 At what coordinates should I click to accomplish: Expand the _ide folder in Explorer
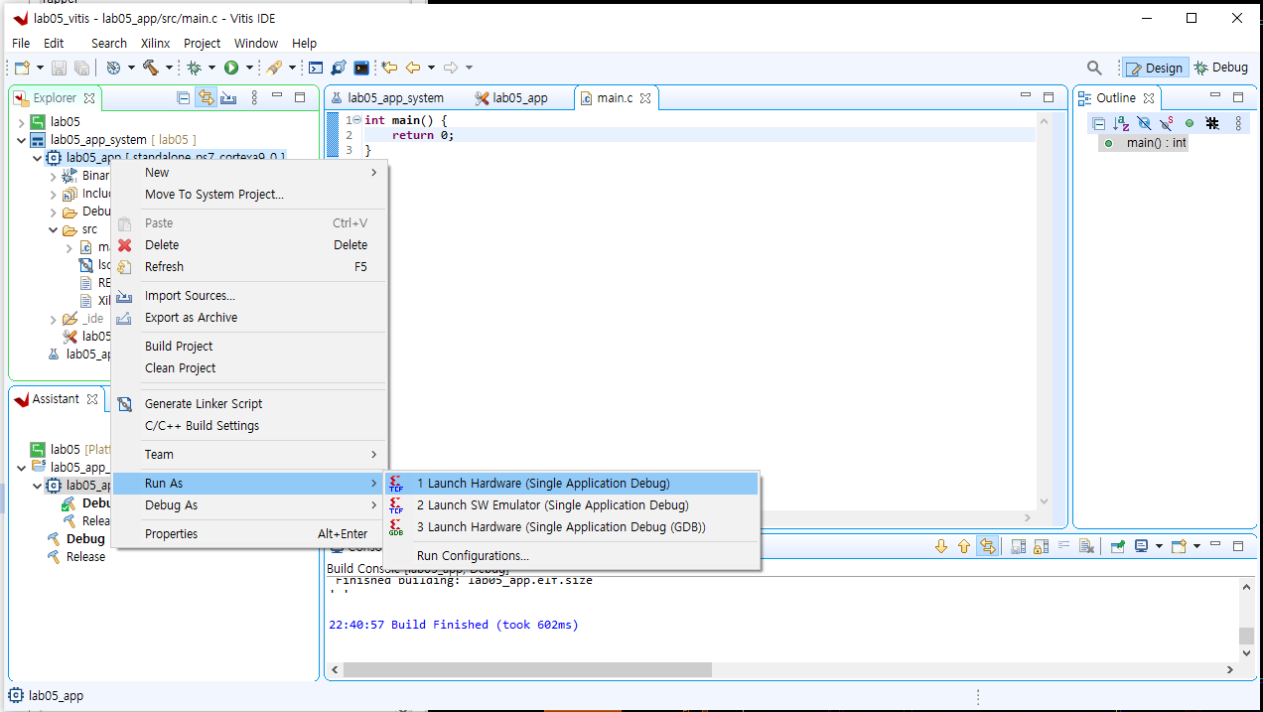click(x=54, y=319)
